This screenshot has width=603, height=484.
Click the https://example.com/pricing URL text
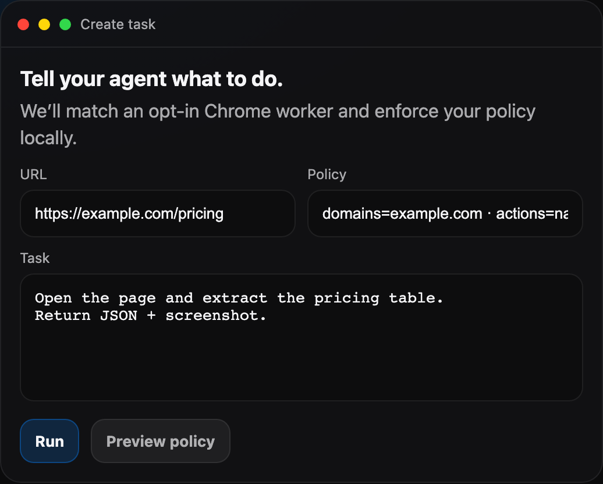[x=129, y=213]
